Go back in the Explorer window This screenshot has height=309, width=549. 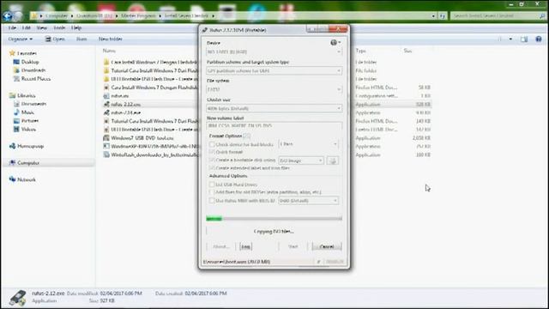point(8,15)
